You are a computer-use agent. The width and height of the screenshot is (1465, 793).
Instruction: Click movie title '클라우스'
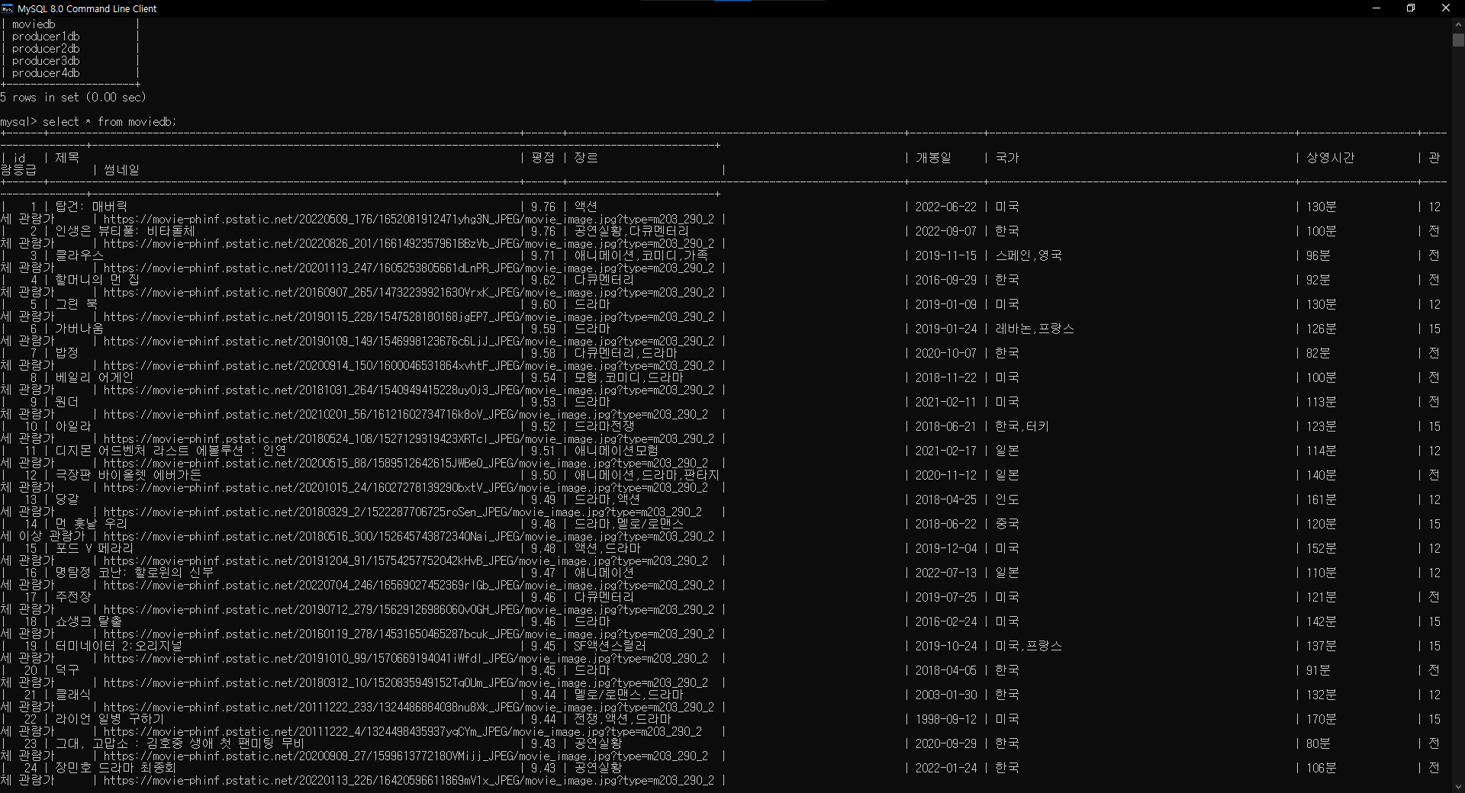pos(79,255)
